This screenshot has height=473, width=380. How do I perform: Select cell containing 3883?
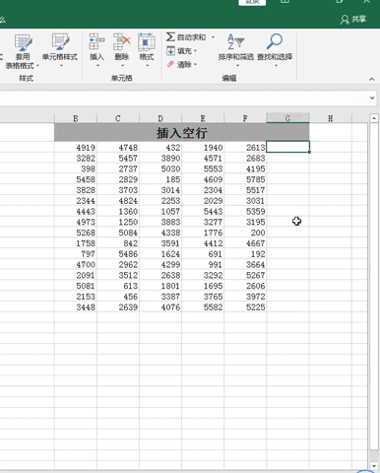click(x=160, y=222)
